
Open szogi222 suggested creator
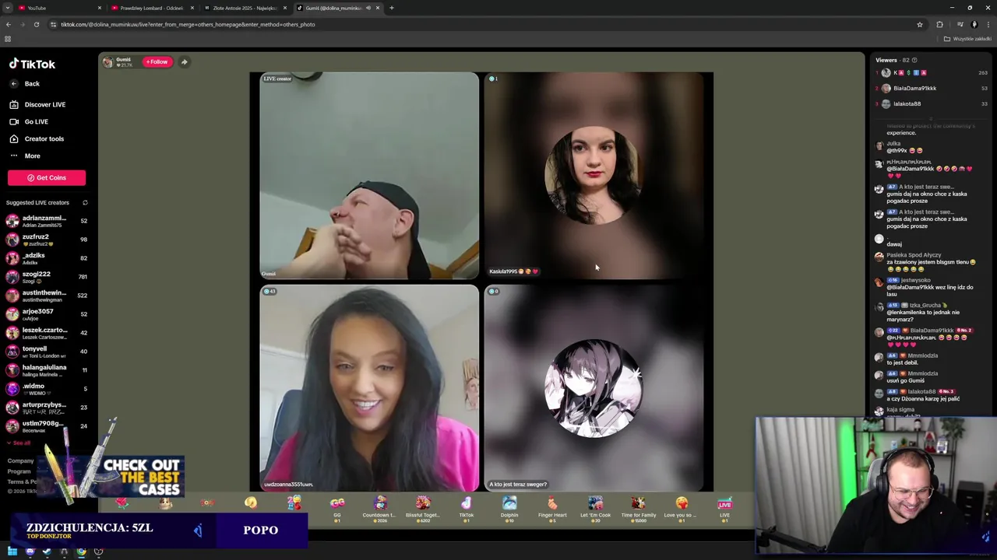tap(47, 277)
